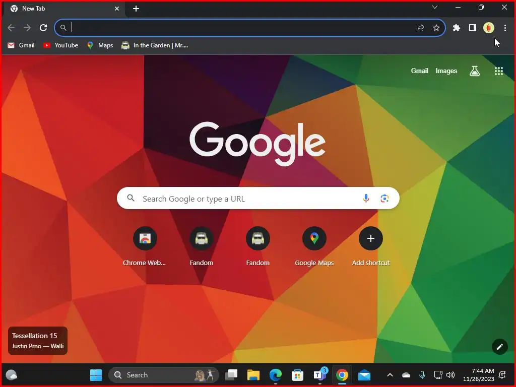516x387 pixels.
Task: Click the Google search box
Action: click(258, 198)
